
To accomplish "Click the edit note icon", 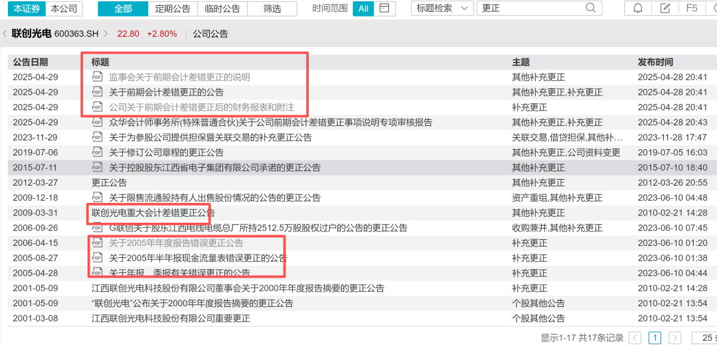I will pos(666,8).
